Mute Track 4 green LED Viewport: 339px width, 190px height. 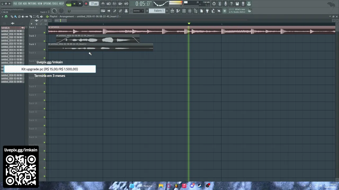pos(44,58)
